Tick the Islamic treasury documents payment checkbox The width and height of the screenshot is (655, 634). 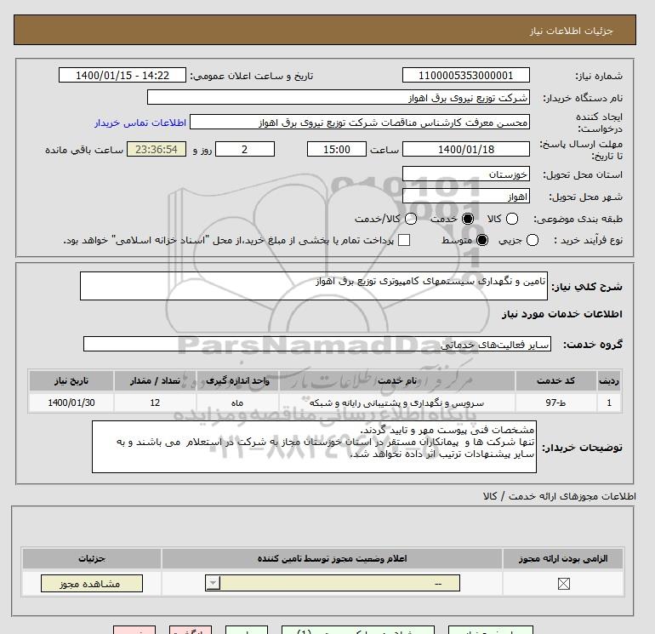pos(404,240)
